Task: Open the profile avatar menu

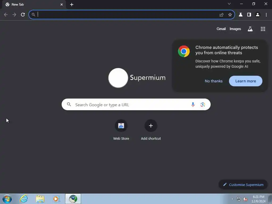Action: 258,15
